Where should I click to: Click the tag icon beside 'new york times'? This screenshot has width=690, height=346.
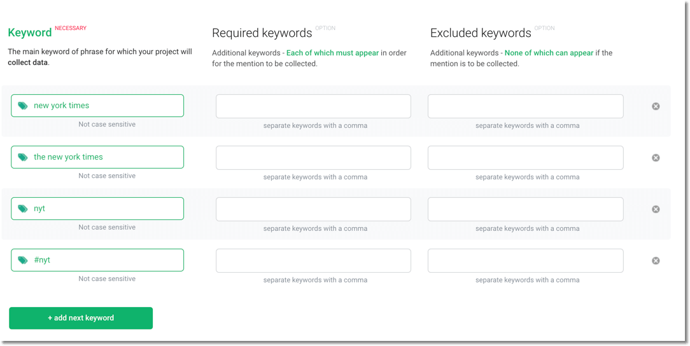(x=22, y=106)
